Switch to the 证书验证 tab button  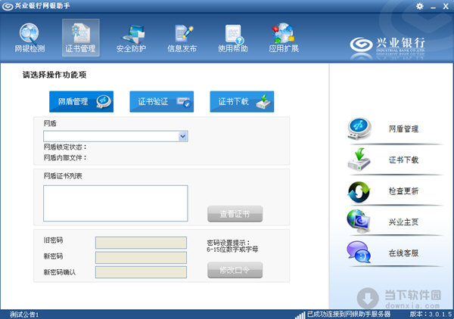pyautogui.click(x=162, y=101)
